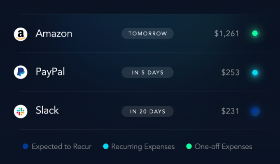Click the Slack logo icon
This screenshot has height=164, width=280.
[x=21, y=111]
